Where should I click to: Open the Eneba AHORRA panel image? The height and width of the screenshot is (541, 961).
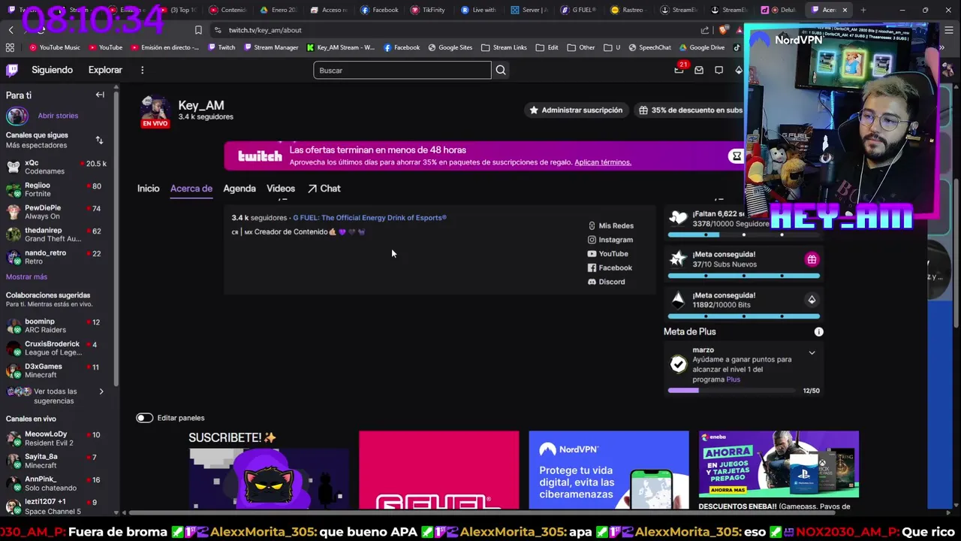(779, 464)
